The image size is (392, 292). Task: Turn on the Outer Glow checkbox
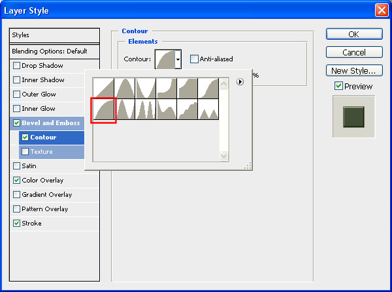point(16,95)
